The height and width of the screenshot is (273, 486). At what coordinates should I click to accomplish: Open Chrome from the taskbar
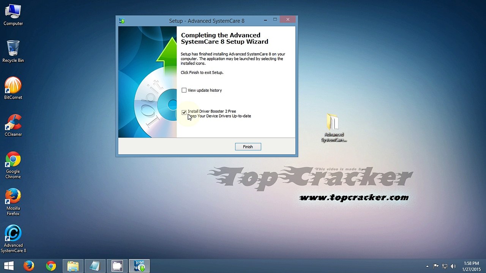coord(51,266)
